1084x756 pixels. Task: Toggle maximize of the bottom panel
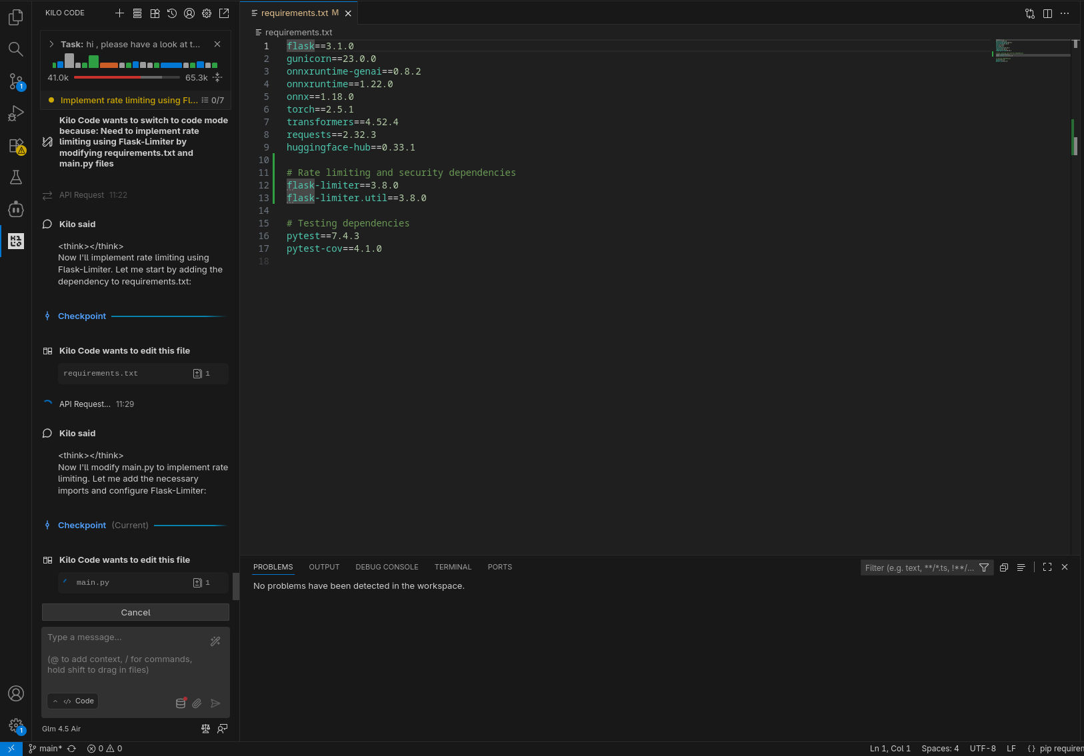click(x=1047, y=567)
